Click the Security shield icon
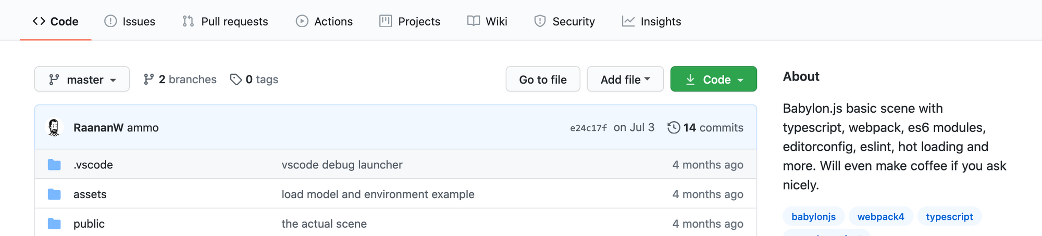The width and height of the screenshot is (1042, 236). click(540, 21)
